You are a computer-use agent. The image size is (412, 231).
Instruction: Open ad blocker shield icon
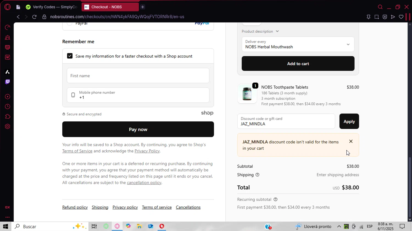click(x=385, y=17)
